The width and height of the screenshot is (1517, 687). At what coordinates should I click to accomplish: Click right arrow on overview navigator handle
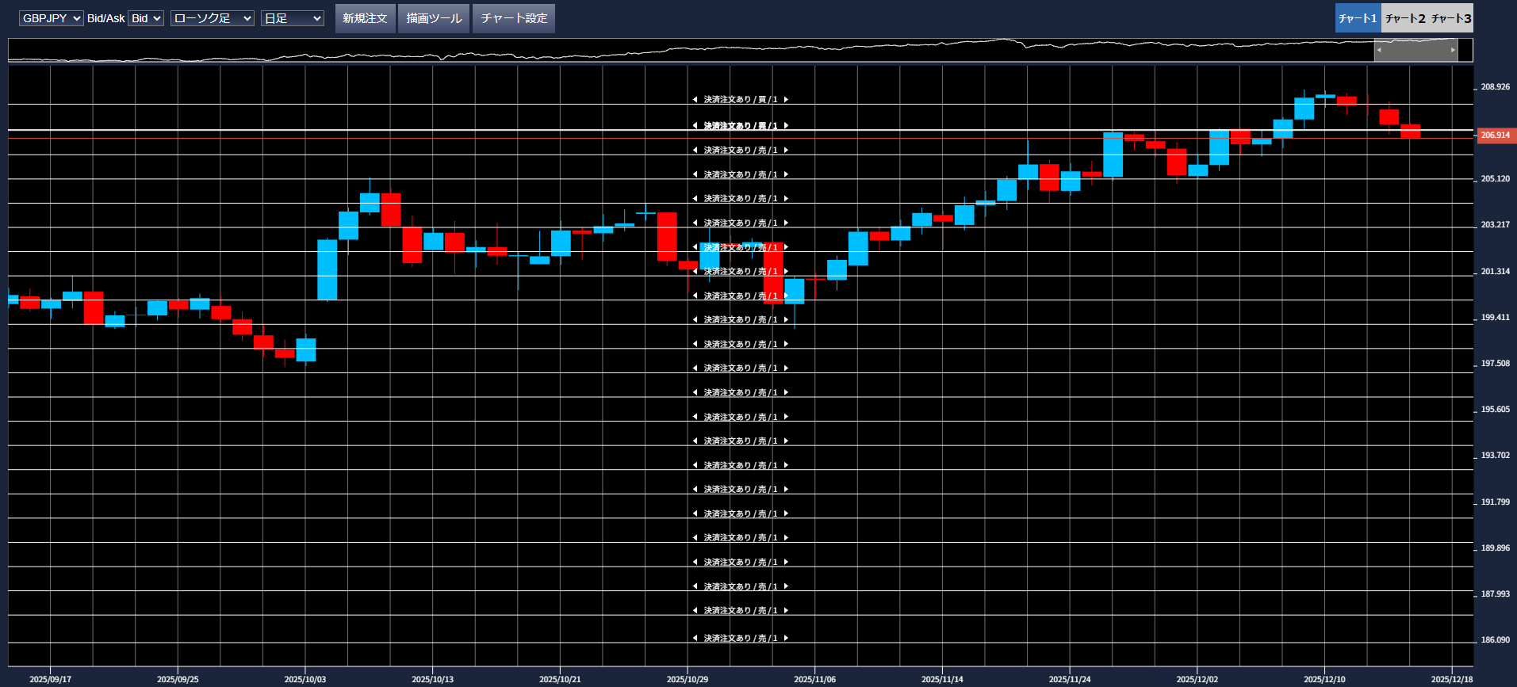pyautogui.click(x=1453, y=50)
